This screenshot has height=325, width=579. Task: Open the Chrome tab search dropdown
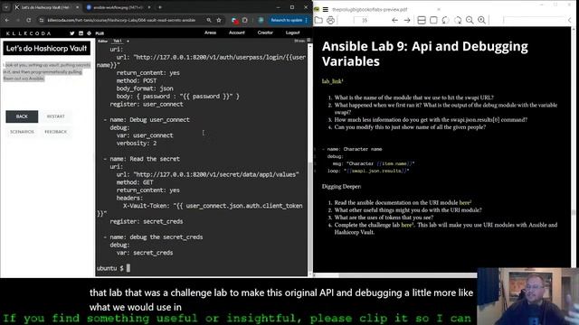click(x=6, y=7)
